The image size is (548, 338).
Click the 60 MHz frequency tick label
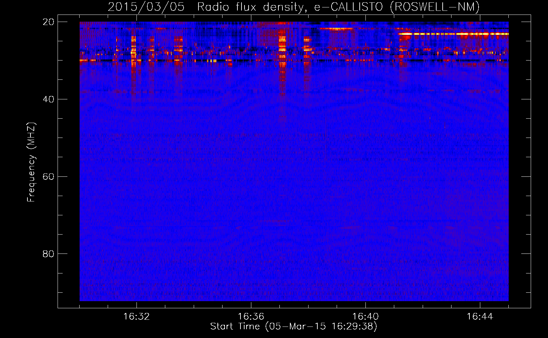tap(48, 176)
